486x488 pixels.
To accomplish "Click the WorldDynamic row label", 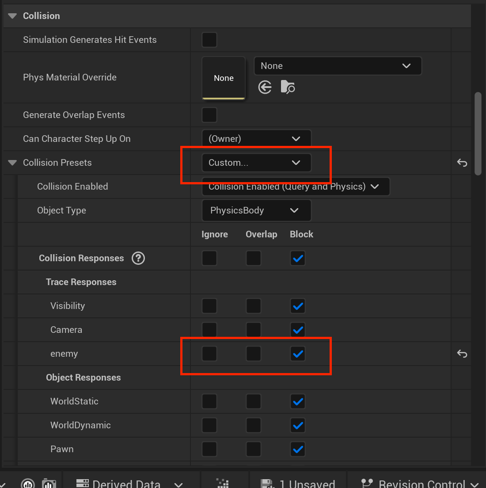I will tap(80, 425).
